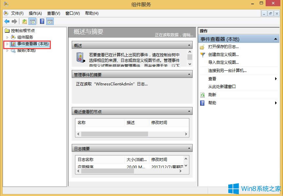Click the 服务(本地) gear icon in the tree
Screen dimensions: 283x196
(x=13, y=51)
